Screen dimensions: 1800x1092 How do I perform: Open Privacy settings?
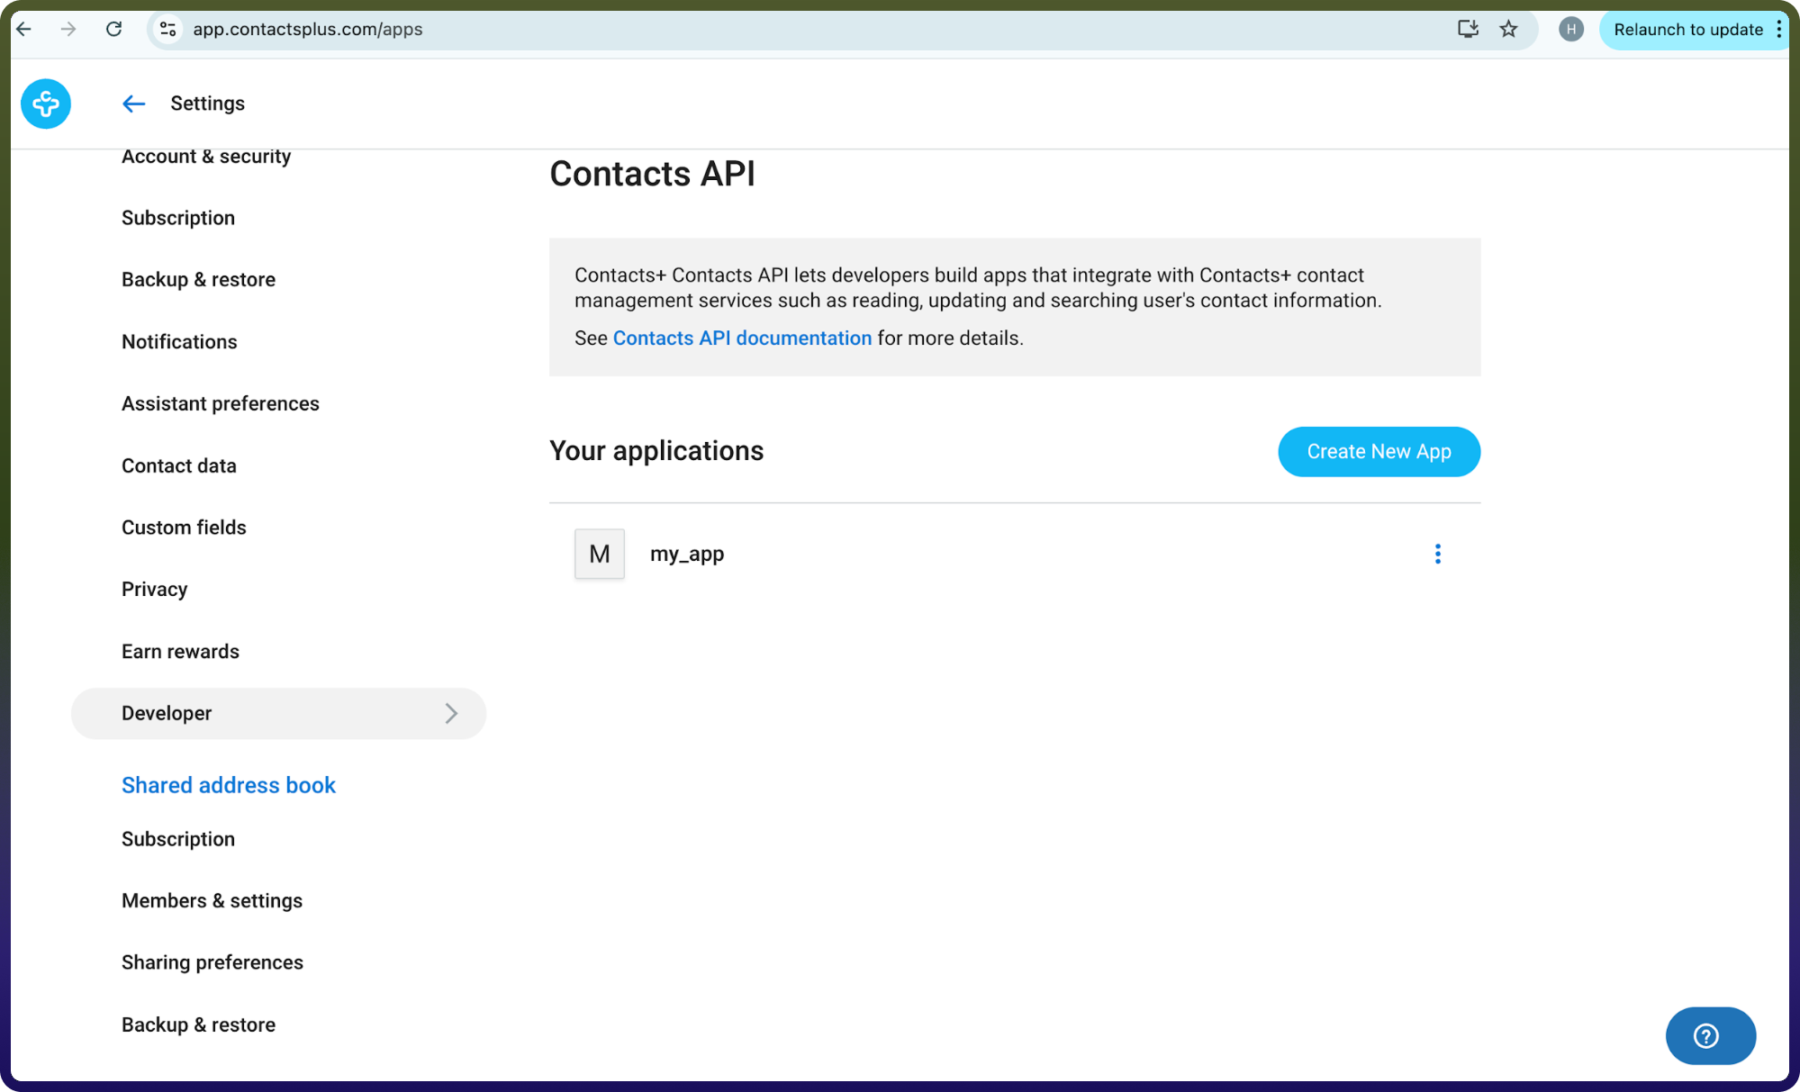[x=155, y=590]
